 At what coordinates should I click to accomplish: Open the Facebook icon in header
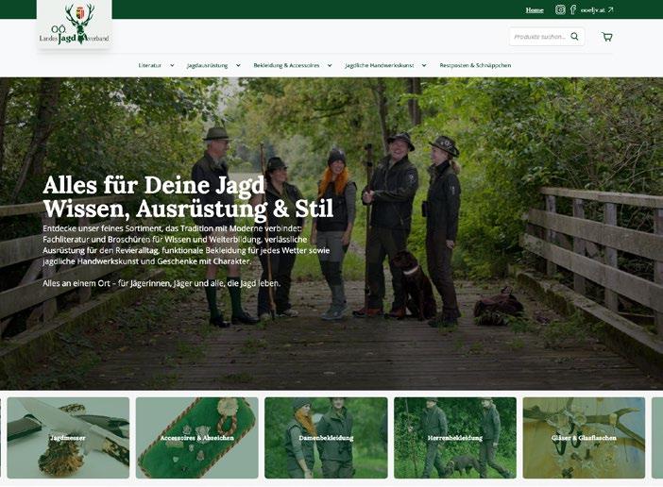click(x=573, y=9)
